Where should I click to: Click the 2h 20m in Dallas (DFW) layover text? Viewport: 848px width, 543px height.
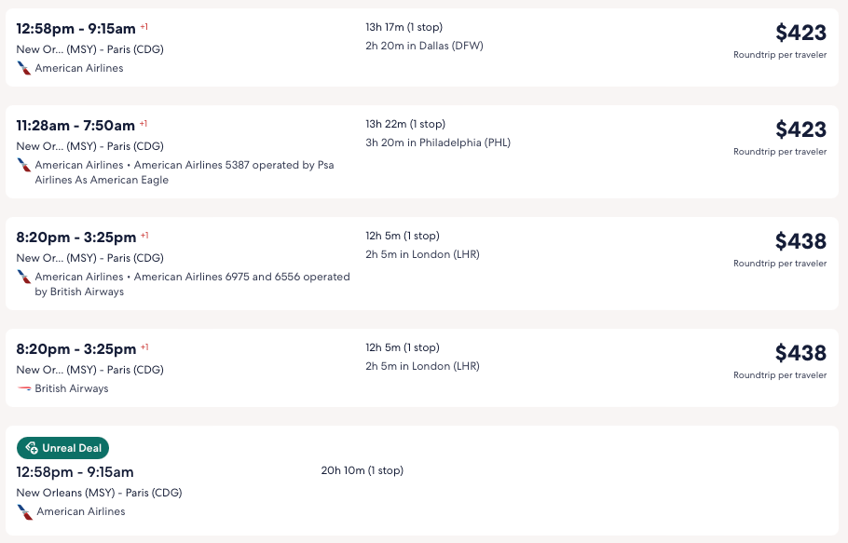pyautogui.click(x=424, y=46)
